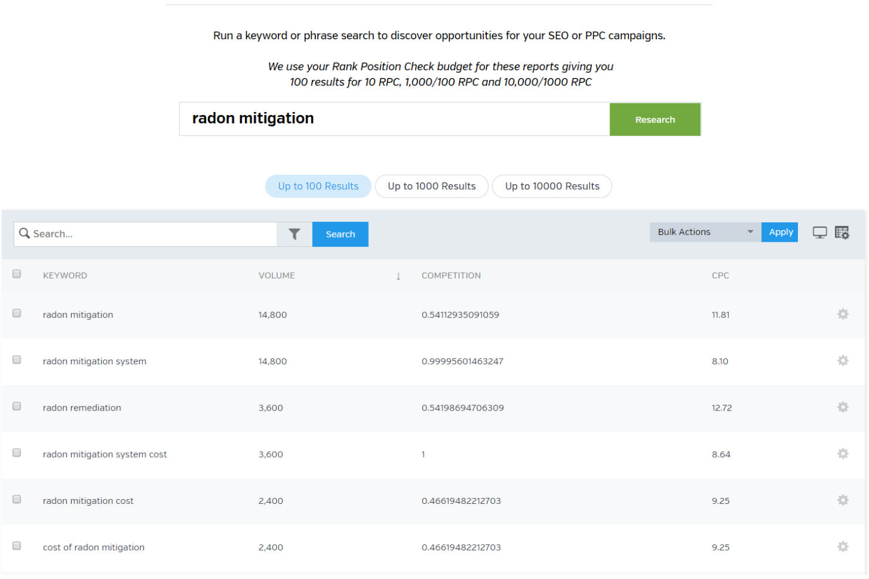Open the table column settings icon

pos(842,232)
